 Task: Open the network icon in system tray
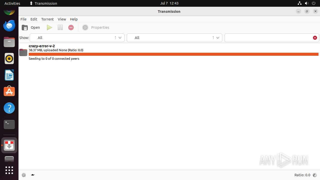tap(299, 3)
